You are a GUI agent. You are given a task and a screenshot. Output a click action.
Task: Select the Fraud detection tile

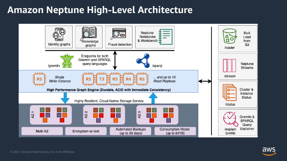pyautogui.click(x=119, y=37)
